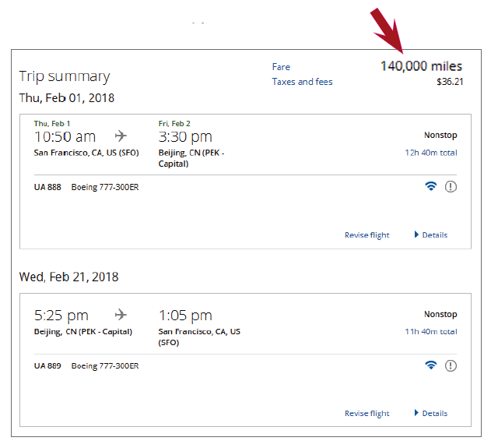Click the red arrow pointing at miles
The image size is (491, 448).
click(x=388, y=30)
